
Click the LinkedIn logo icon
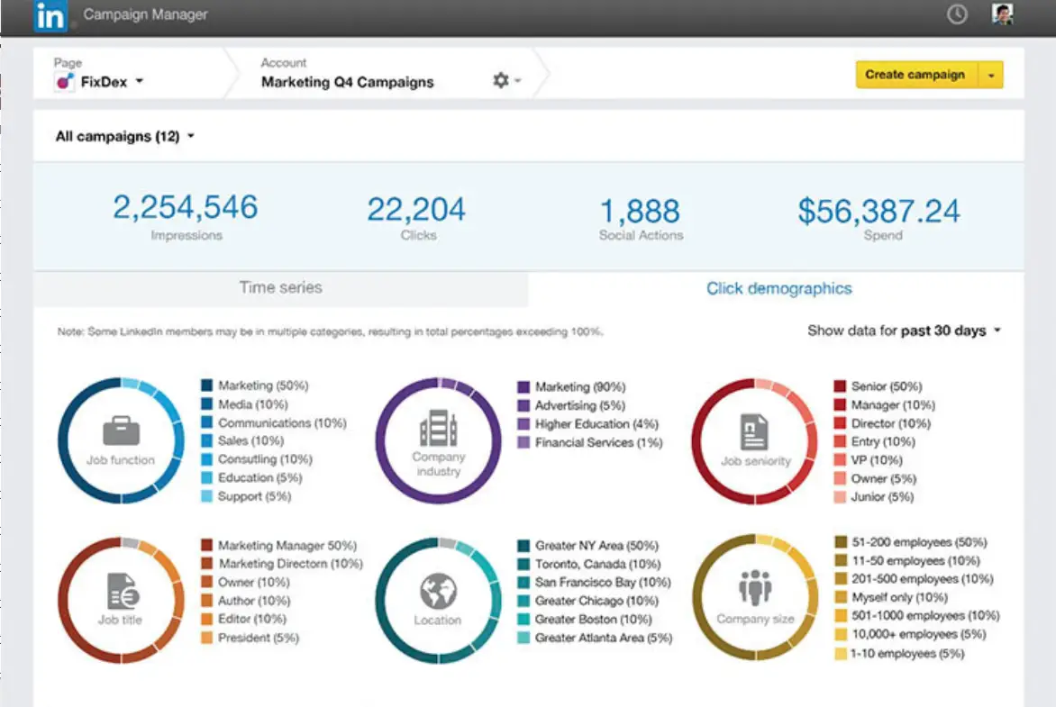[x=50, y=15]
